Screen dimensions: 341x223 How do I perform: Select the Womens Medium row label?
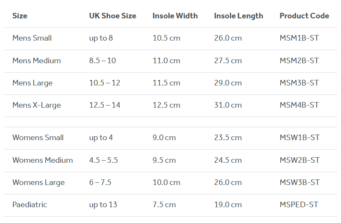42,160
